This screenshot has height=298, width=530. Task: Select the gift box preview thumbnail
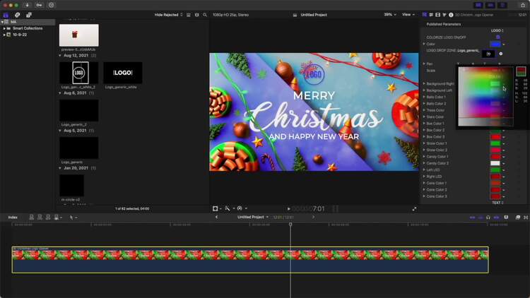click(78, 35)
